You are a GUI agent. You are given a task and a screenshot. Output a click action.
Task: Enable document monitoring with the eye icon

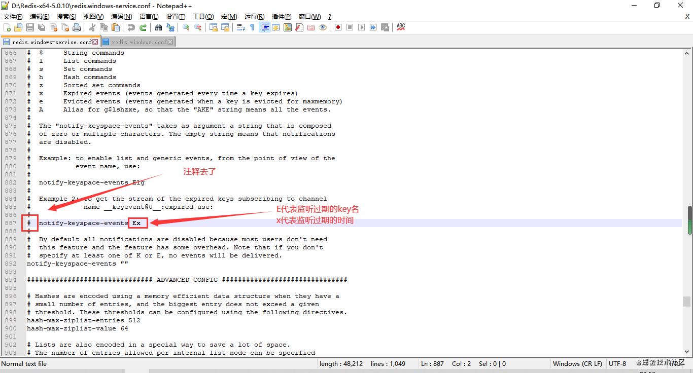(323, 27)
